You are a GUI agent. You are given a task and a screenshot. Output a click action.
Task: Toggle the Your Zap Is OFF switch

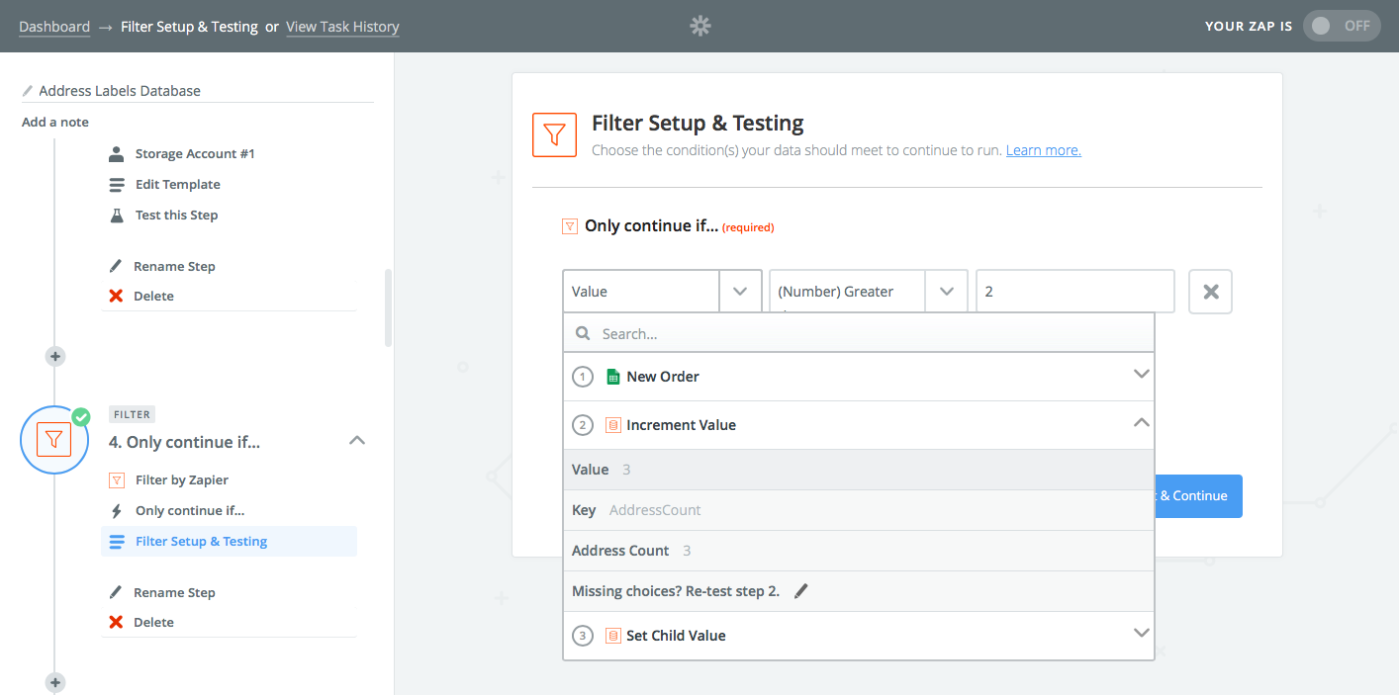pos(1343,26)
